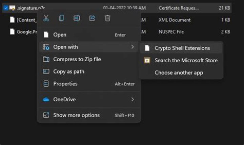Click the Copy as path icon

(x=46, y=71)
